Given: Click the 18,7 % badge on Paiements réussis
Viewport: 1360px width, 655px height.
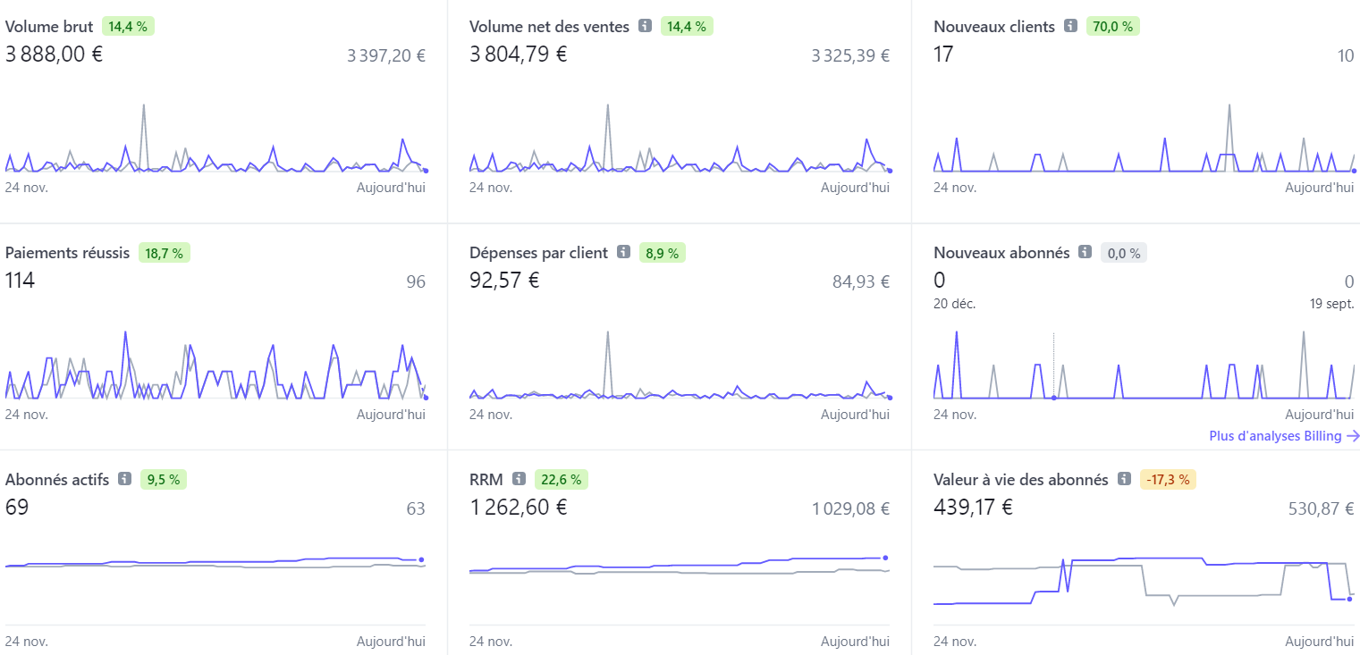Looking at the screenshot, I should pos(164,253).
